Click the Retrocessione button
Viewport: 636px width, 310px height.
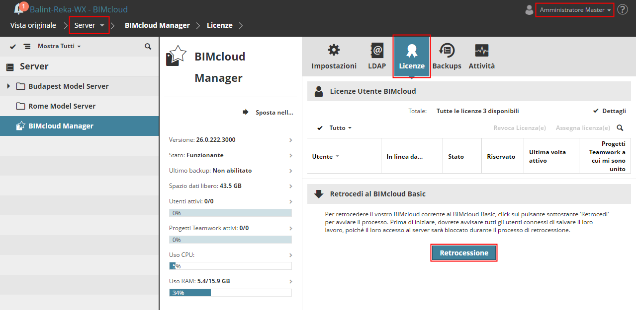tap(464, 253)
